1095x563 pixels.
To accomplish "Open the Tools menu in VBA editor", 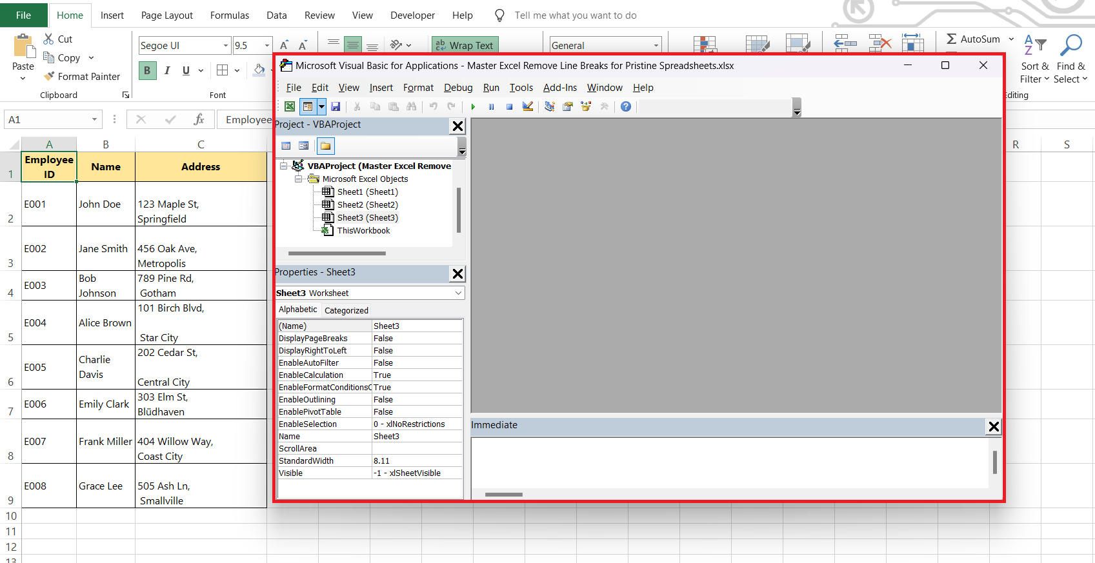I will click(521, 88).
